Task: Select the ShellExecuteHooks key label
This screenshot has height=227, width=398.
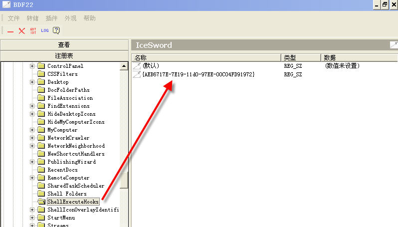Action: coord(73,202)
